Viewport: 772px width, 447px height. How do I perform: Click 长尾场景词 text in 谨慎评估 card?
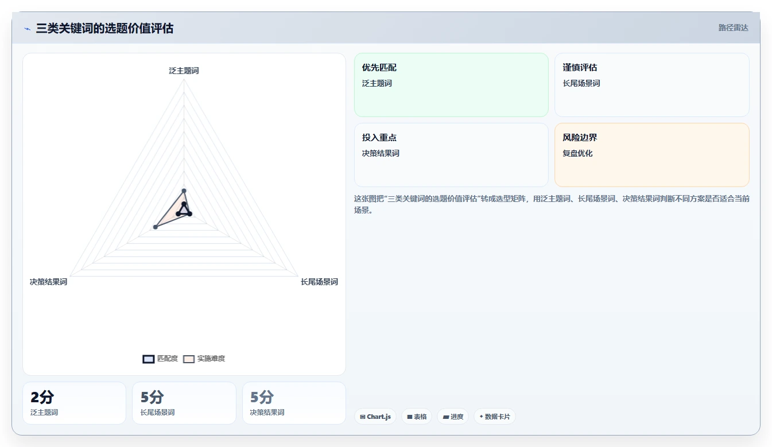coord(581,83)
